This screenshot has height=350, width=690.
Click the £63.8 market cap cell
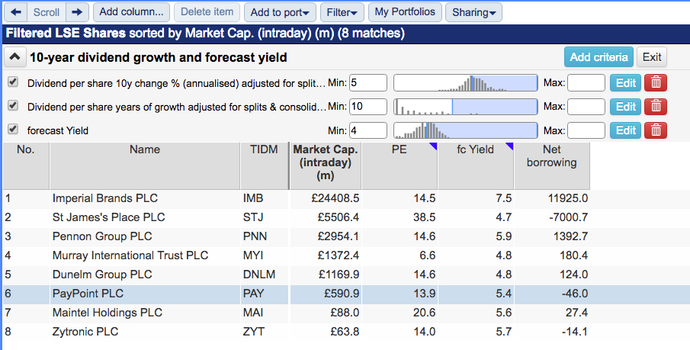[x=326, y=332]
